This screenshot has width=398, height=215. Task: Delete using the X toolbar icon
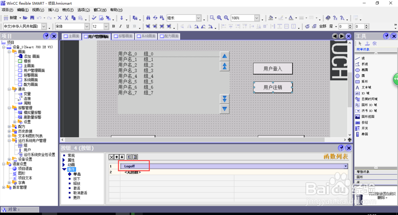click(60, 18)
